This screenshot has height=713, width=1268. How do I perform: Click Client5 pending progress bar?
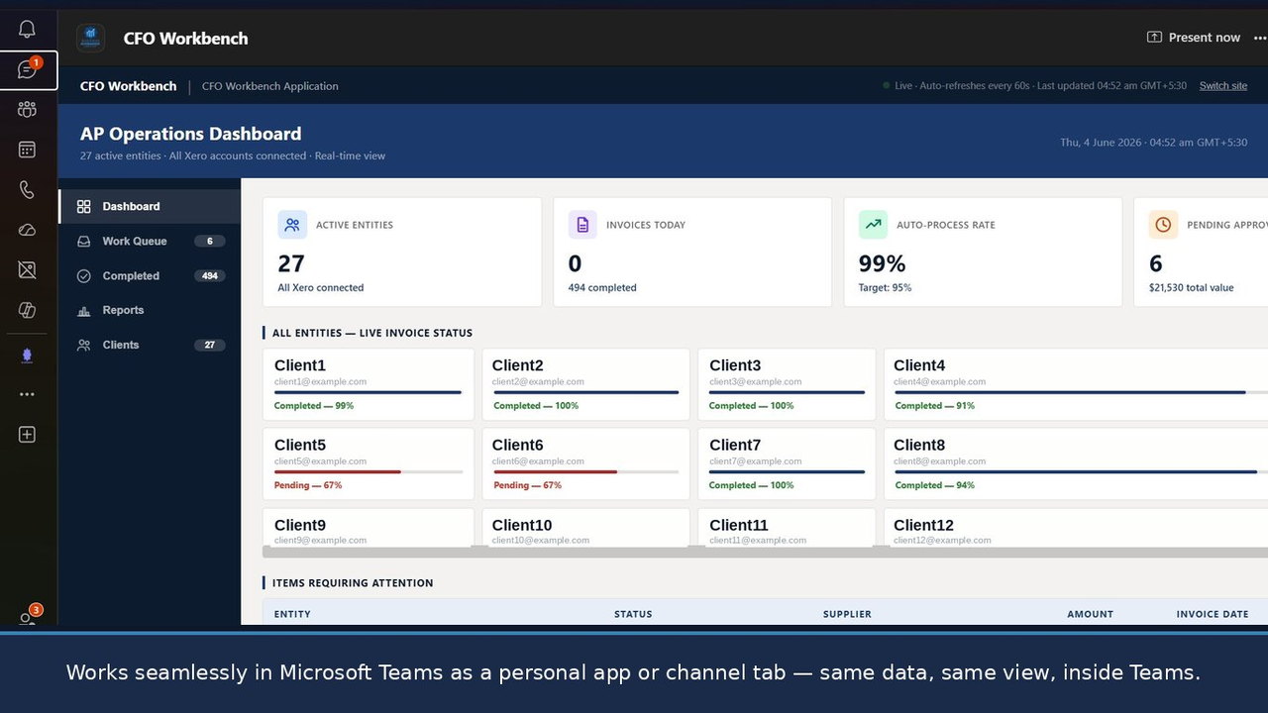pyautogui.click(x=369, y=472)
